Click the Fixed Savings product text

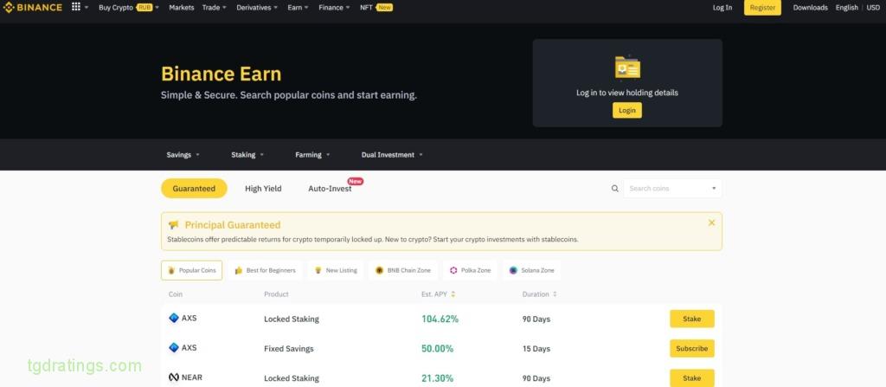point(289,349)
